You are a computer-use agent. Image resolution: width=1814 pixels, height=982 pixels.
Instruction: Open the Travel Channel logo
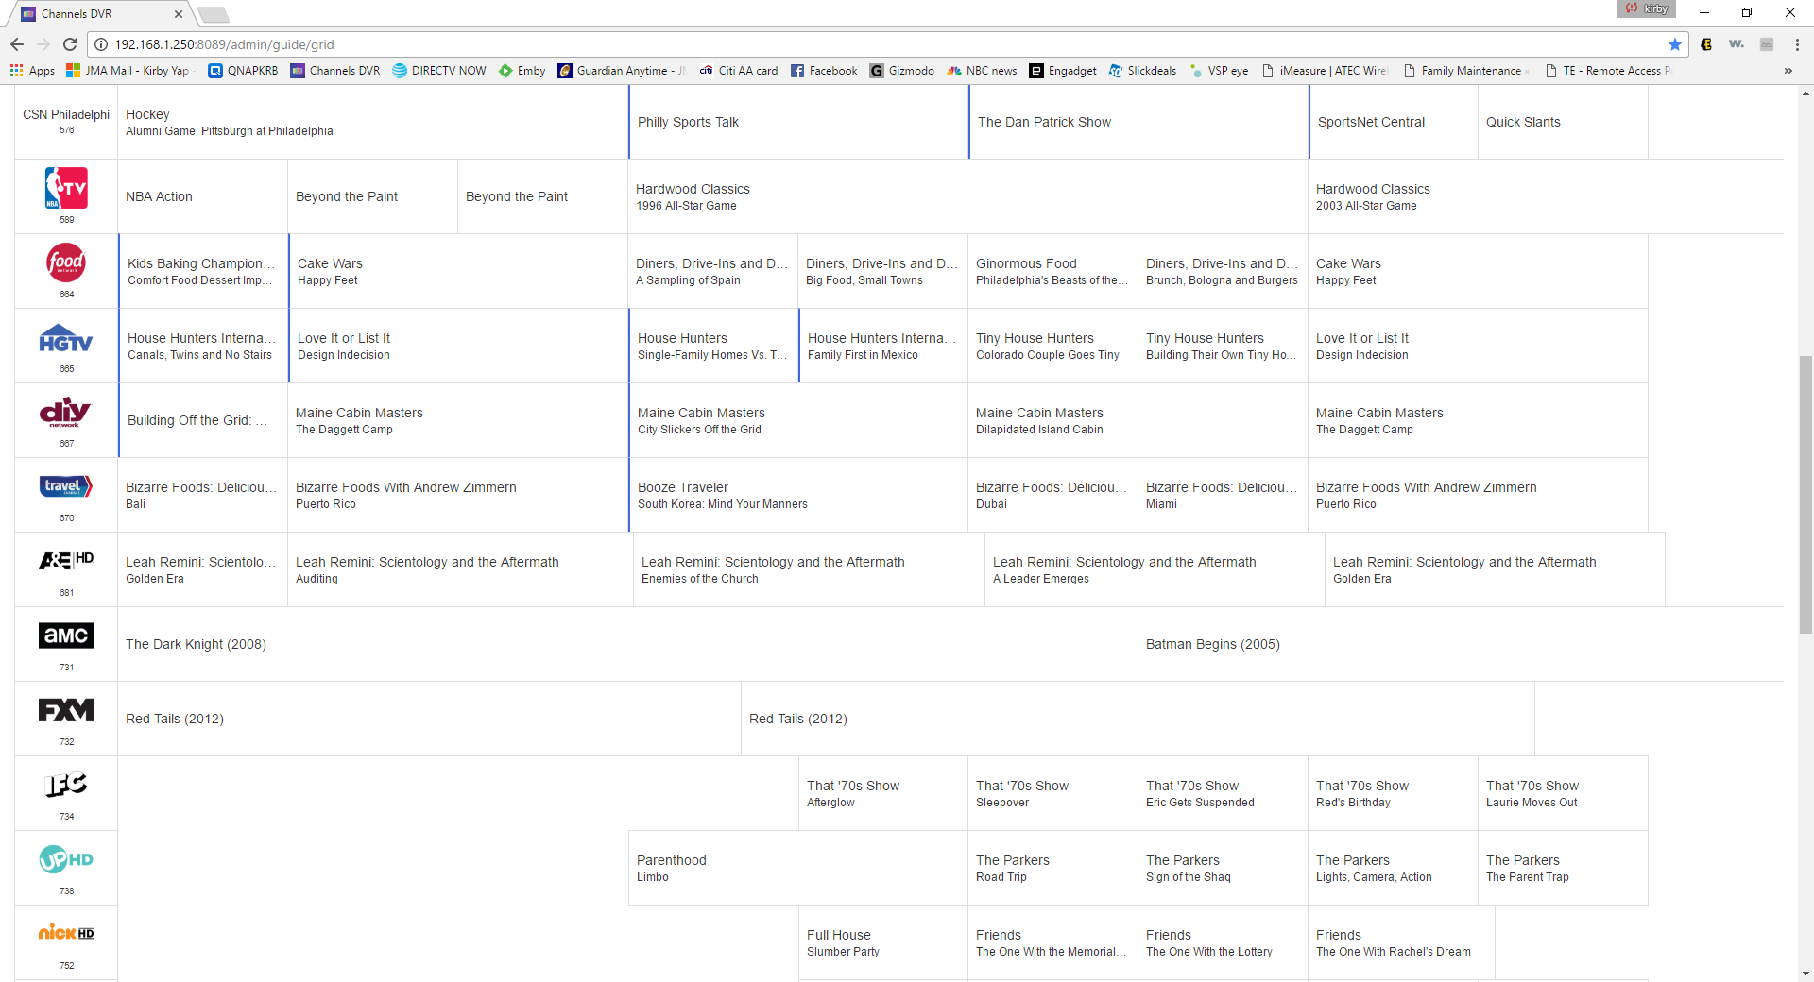66,486
